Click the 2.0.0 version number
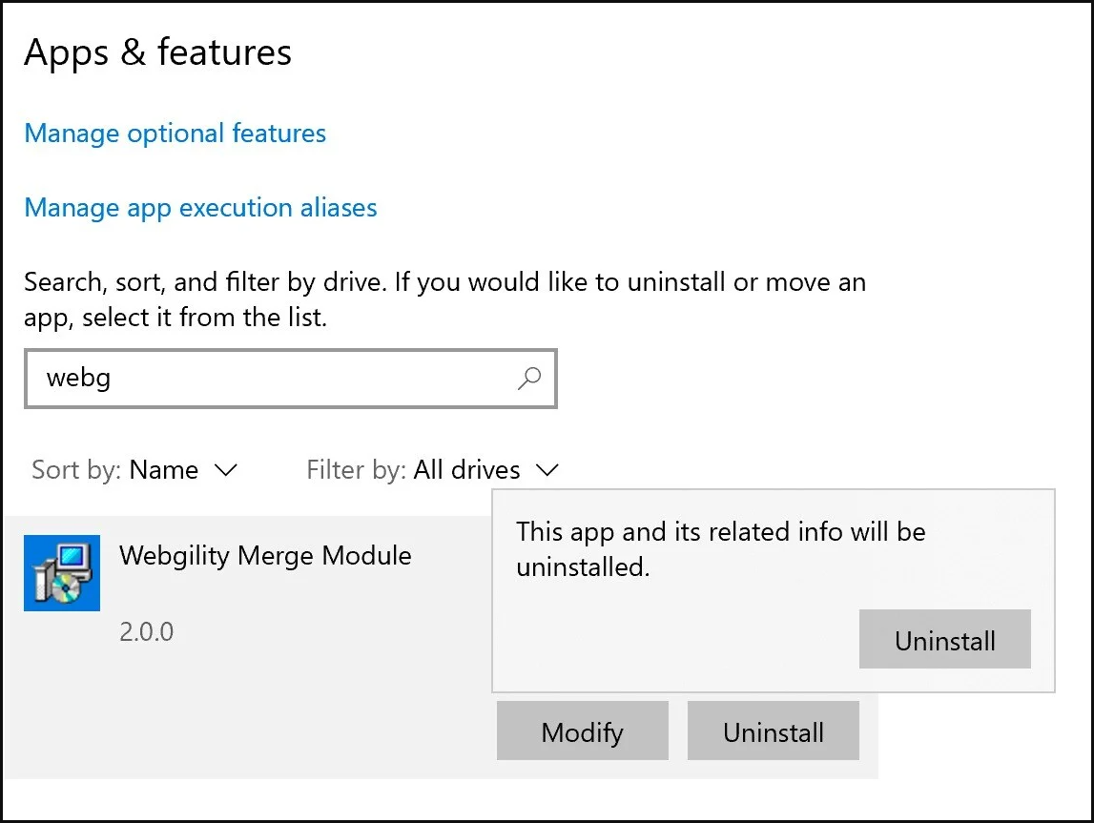 tap(147, 631)
